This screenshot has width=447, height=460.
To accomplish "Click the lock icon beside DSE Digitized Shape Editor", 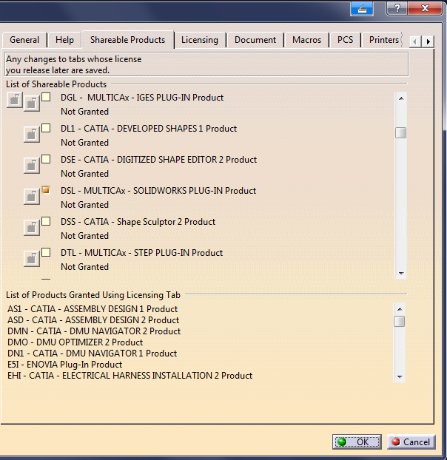I will (x=32, y=166).
